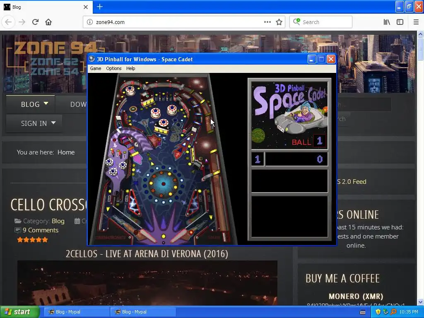Click the page scrollbar up arrow
424x318 pixels.
pyautogui.click(x=420, y=34)
